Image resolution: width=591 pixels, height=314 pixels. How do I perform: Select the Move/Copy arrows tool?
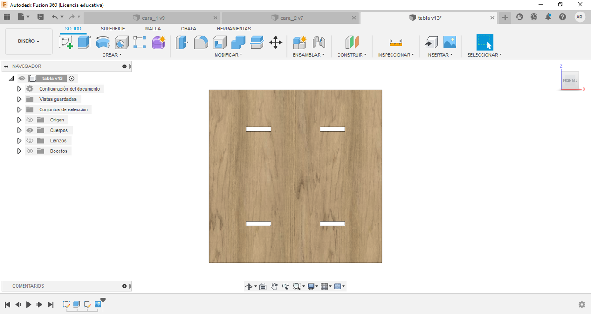275,42
